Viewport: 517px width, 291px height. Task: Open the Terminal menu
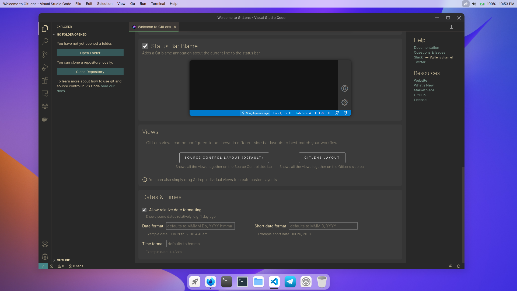click(158, 4)
